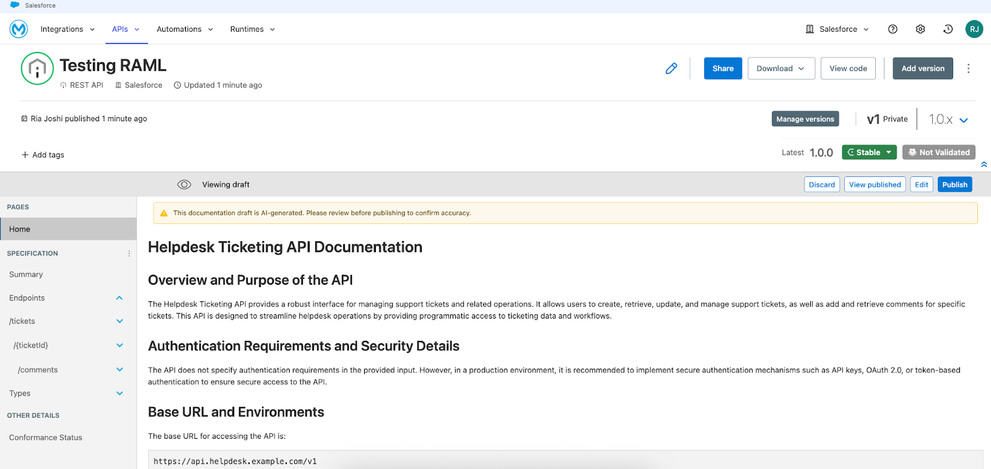Click the 'Base URL and Environments' heading
The image size is (991, 469).
coord(236,412)
